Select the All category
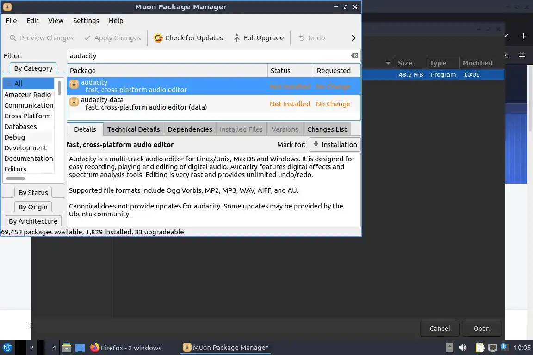This screenshot has width=533, height=355. coord(29,84)
